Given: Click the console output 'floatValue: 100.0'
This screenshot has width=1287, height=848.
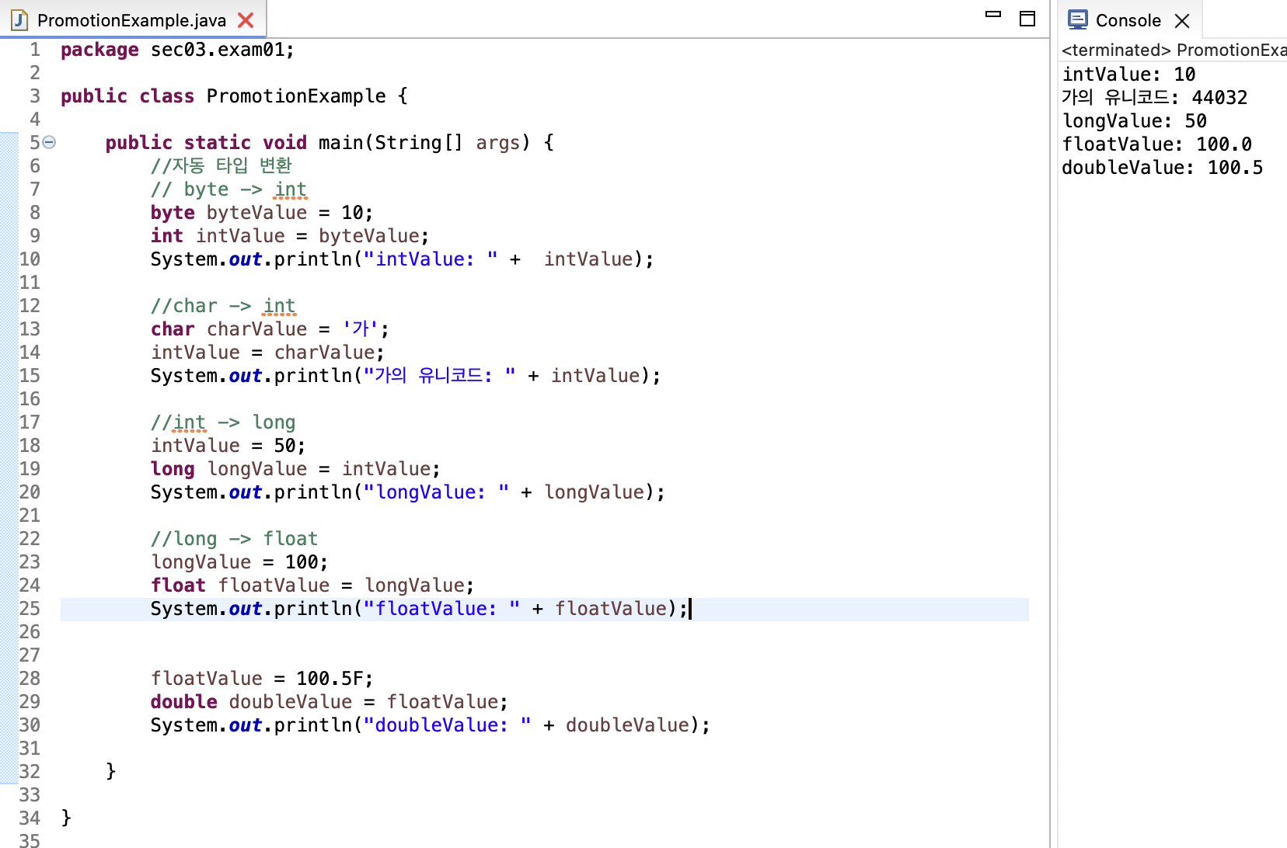Looking at the screenshot, I should [x=1156, y=144].
